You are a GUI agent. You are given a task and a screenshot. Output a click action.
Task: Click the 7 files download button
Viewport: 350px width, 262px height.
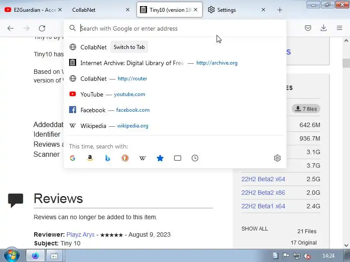tap(306, 109)
